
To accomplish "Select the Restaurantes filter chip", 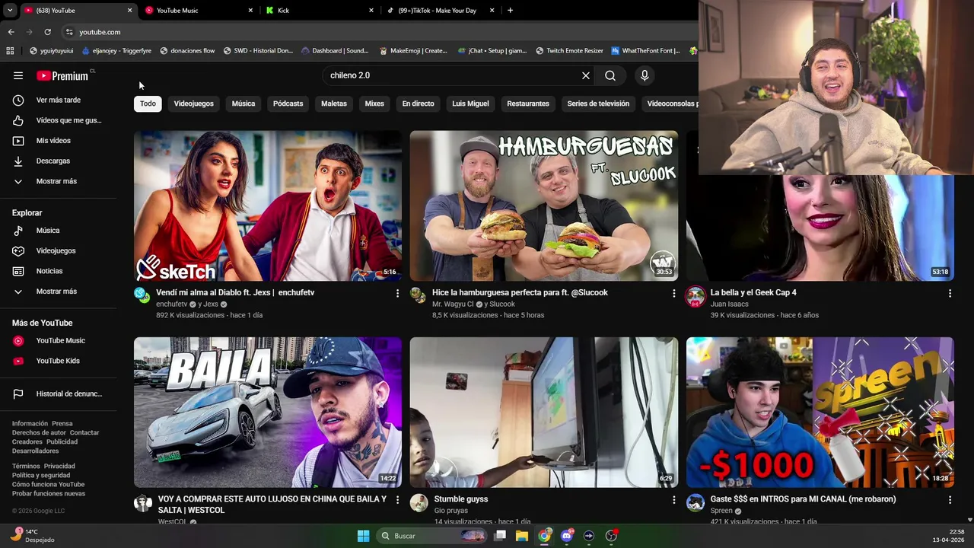I will pos(528,104).
